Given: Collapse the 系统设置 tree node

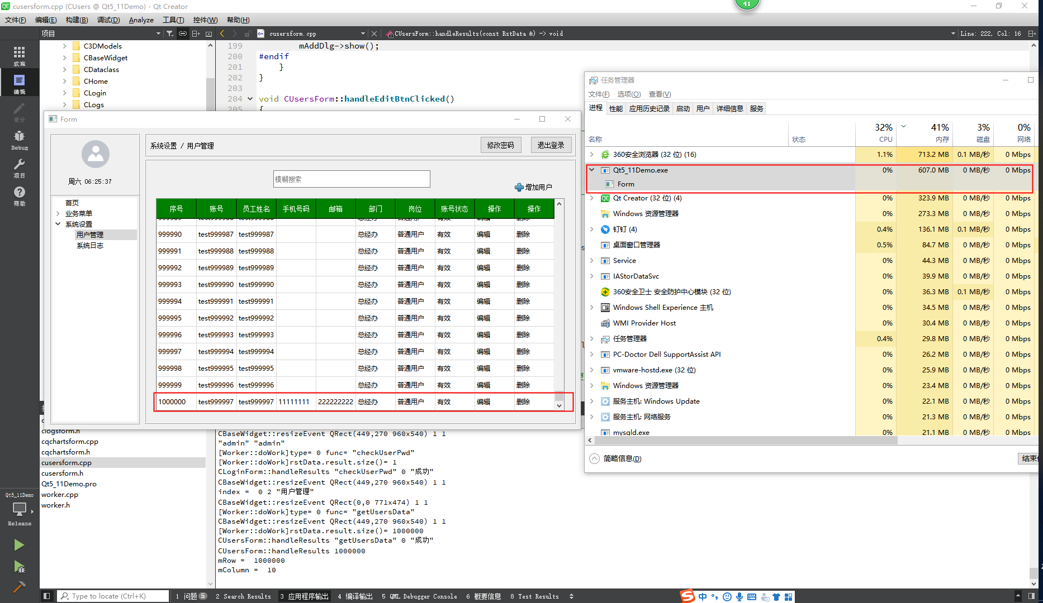Looking at the screenshot, I should [x=58, y=224].
